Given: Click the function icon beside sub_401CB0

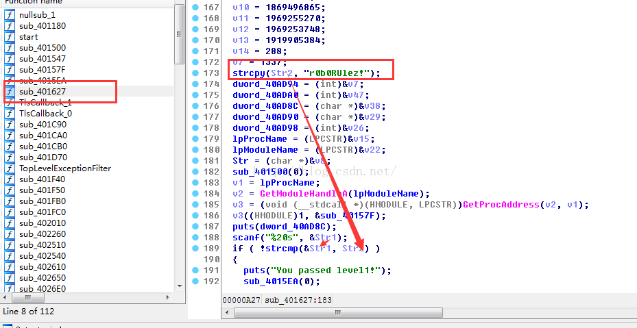Looking at the screenshot, I should (x=10, y=147).
